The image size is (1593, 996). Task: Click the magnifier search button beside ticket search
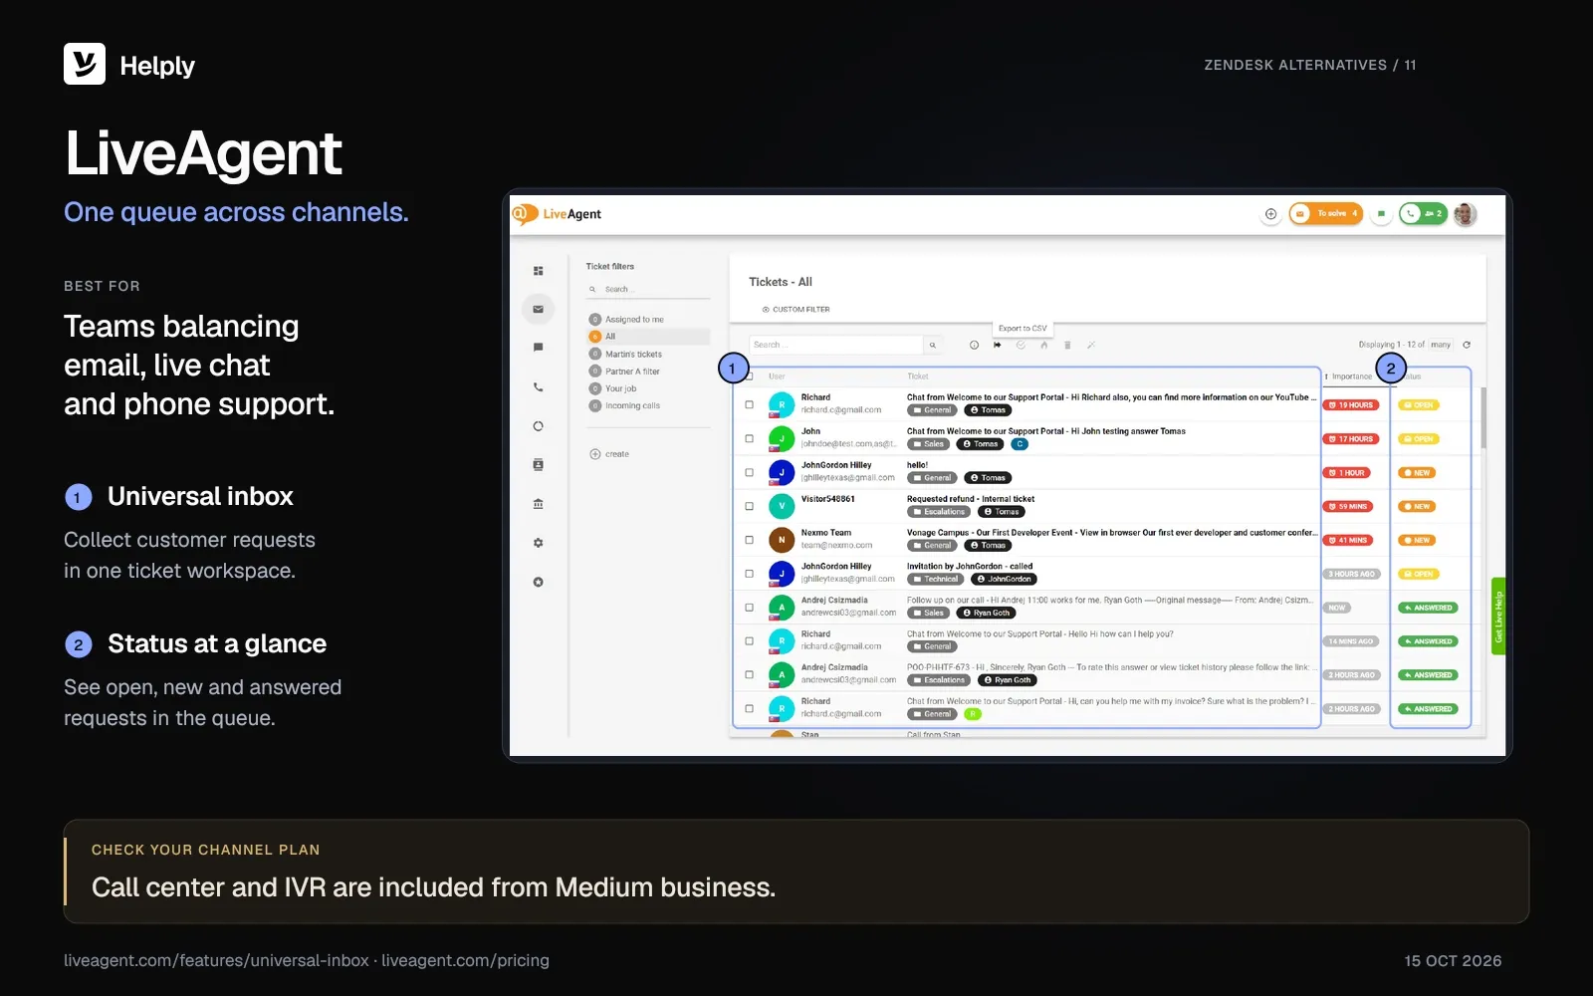click(x=933, y=345)
